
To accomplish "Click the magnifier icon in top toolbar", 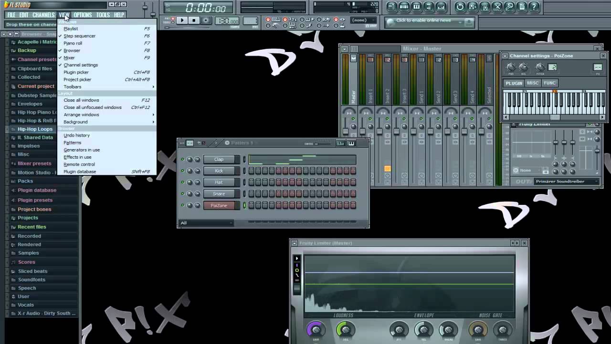I will pyautogui.click(x=509, y=7).
